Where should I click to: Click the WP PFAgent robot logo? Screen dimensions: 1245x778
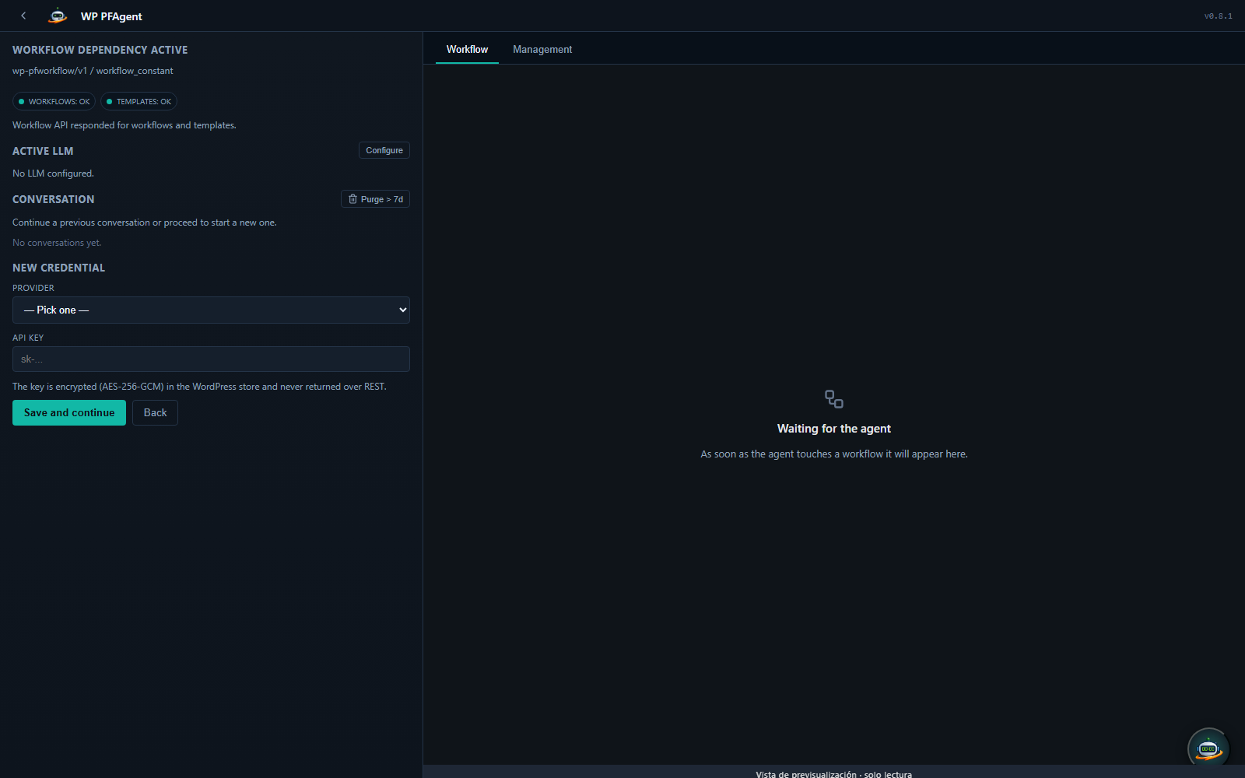point(58,16)
